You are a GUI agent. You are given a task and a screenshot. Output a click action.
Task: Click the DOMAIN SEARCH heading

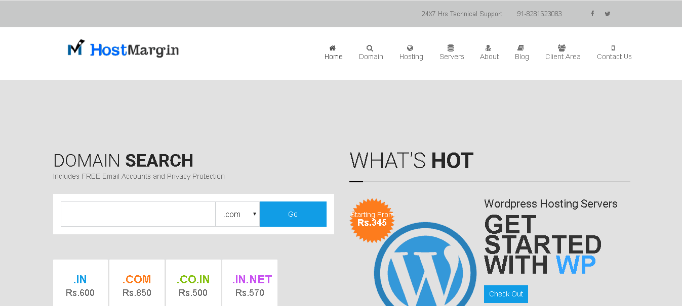coord(123,161)
